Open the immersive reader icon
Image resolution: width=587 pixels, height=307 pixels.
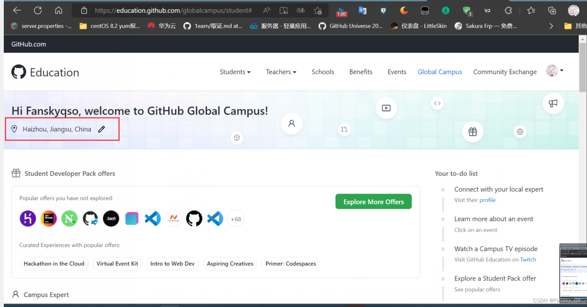click(284, 11)
